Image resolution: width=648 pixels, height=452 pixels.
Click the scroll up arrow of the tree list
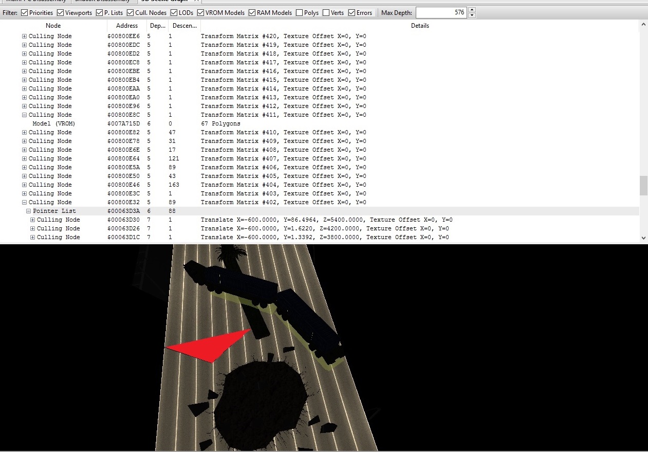point(643,25)
